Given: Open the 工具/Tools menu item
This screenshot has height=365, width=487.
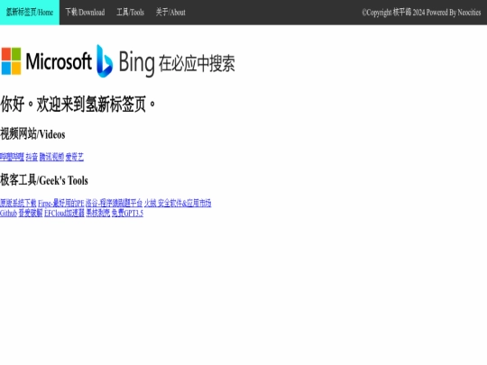Looking at the screenshot, I should point(130,13).
